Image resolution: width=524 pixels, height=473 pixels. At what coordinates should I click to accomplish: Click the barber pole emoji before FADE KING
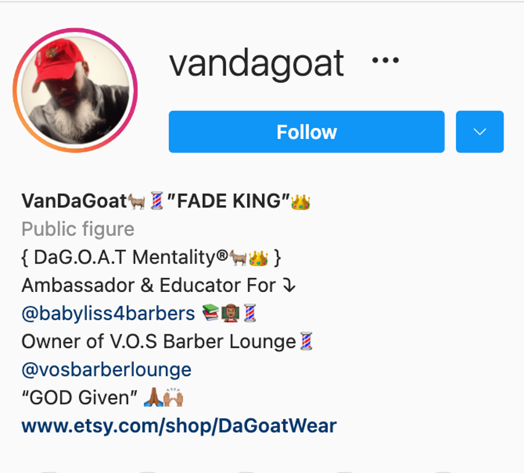tap(157, 201)
